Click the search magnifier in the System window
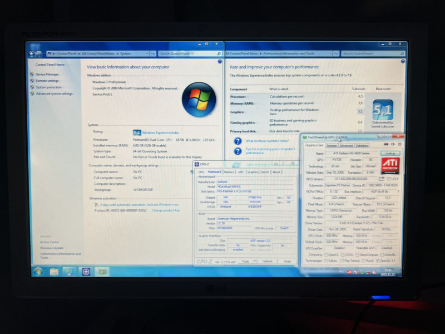The image size is (445, 334). point(219,53)
